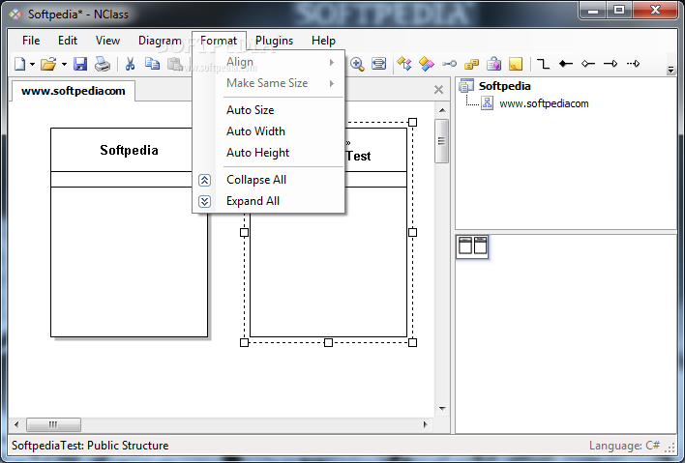Cut selection with scissors icon

(x=130, y=64)
